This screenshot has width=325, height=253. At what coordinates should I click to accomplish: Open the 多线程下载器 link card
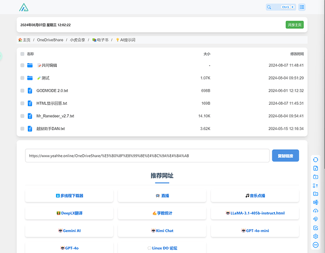[69, 196]
